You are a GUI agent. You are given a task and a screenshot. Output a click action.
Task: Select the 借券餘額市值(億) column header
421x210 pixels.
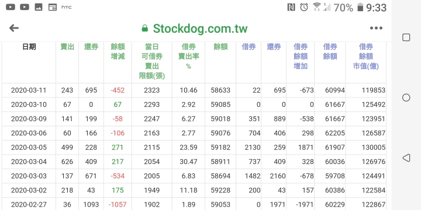[x=365, y=57]
